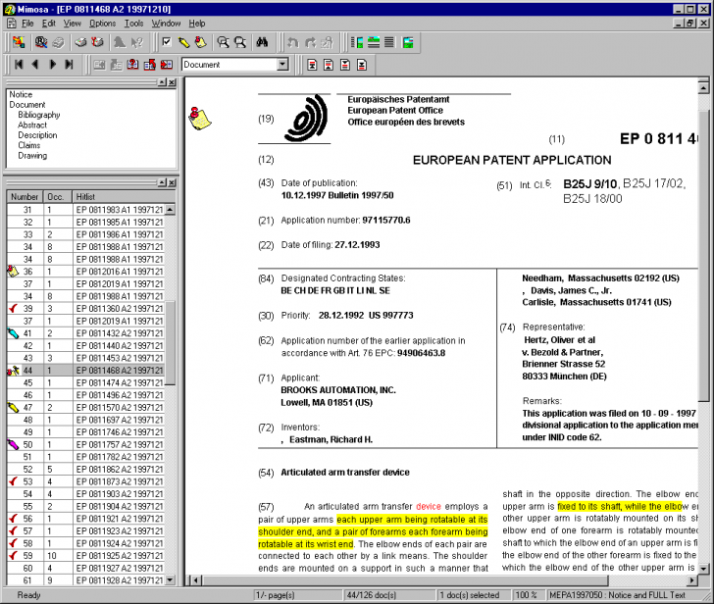
Task: Open the Edit menu
Action: pos(49,24)
